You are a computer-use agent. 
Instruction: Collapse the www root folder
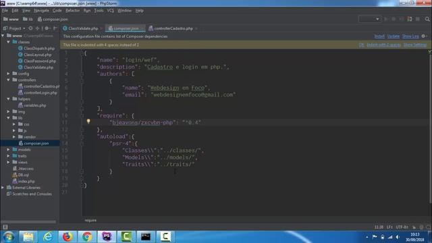tap(3, 36)
